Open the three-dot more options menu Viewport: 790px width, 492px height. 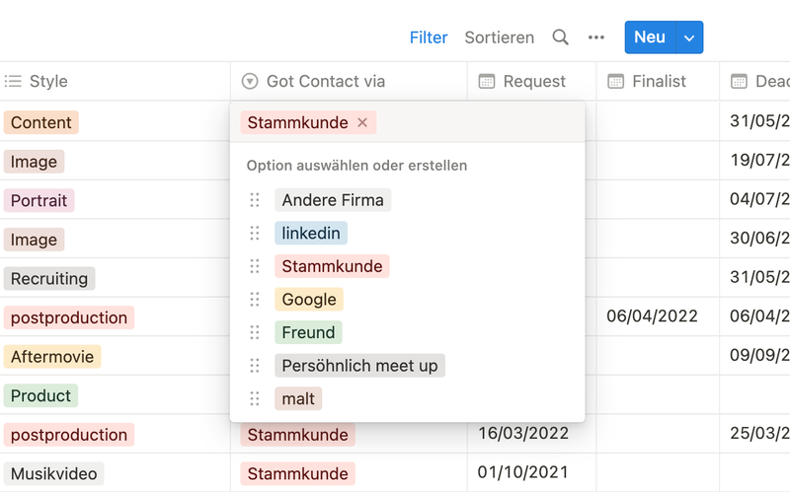(595, 37)
